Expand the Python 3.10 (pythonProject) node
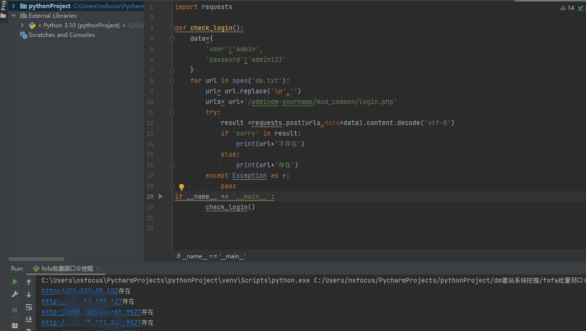The height and width of the screenshot is (331, 586). (x=22, y=25)
